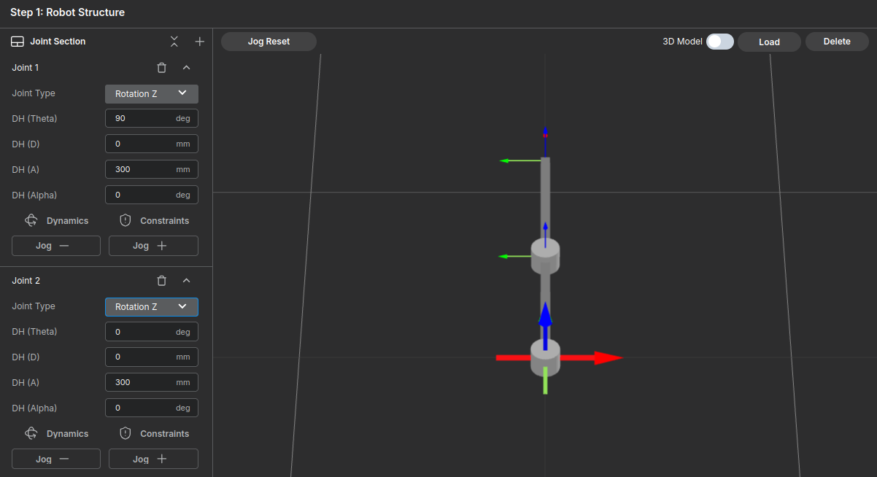Click the add joint plus icon
Viewport: 877px width, 477px height.
click(x=199, y=42)
